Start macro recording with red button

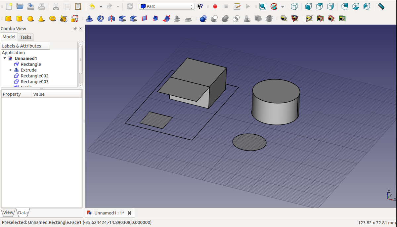[x=215, y=6]
